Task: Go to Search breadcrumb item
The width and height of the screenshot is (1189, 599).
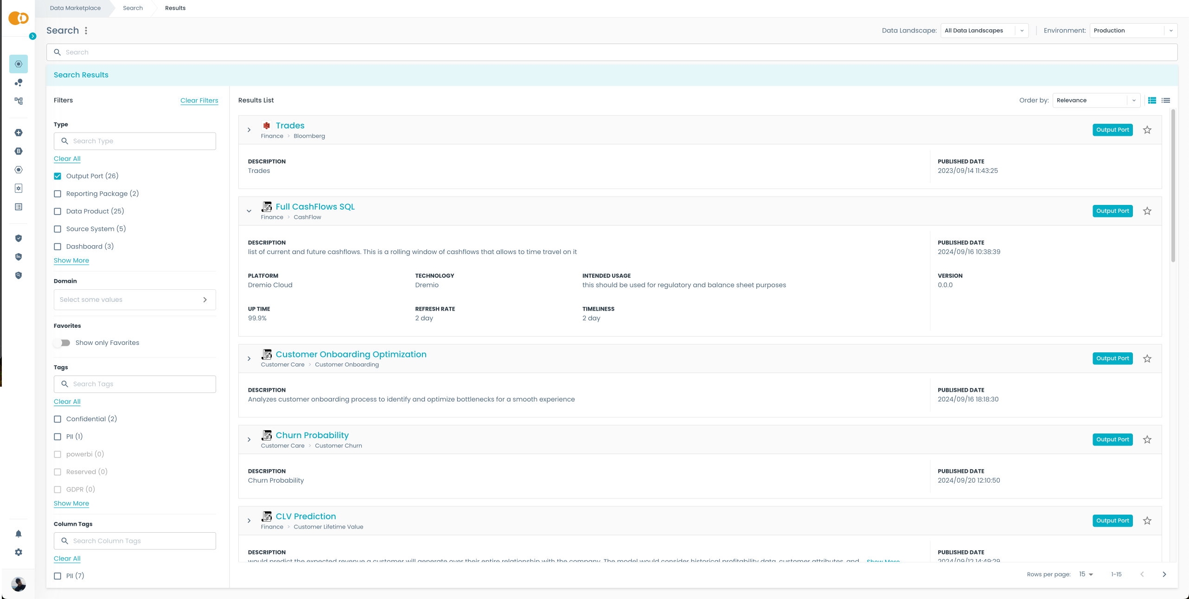Action: coord(133,8)
